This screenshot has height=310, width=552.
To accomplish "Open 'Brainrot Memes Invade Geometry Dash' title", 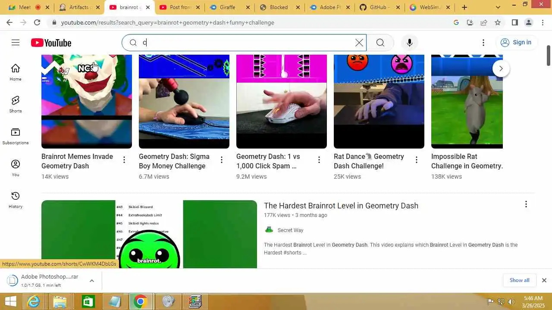I will pyautogui.click(x=77, y=161).
